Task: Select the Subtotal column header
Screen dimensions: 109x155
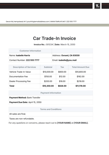Action: click(x=48, y=67)
